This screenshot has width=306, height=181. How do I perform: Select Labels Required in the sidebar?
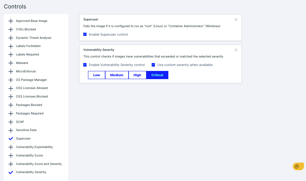click(x=27, y=54)
